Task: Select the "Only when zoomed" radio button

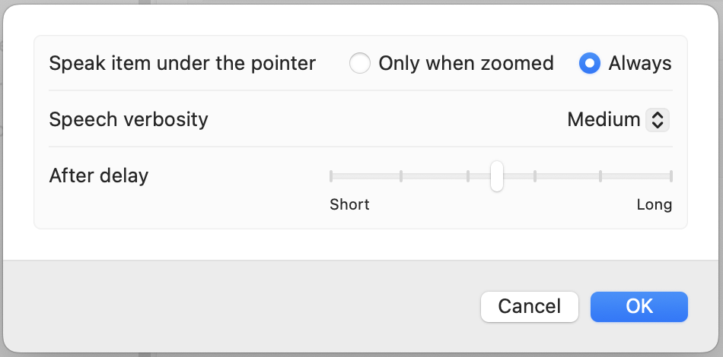Action: click(360, 63)
